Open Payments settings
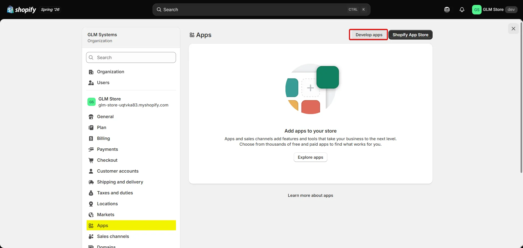This screenshot has height=248, width=523. 131,149
